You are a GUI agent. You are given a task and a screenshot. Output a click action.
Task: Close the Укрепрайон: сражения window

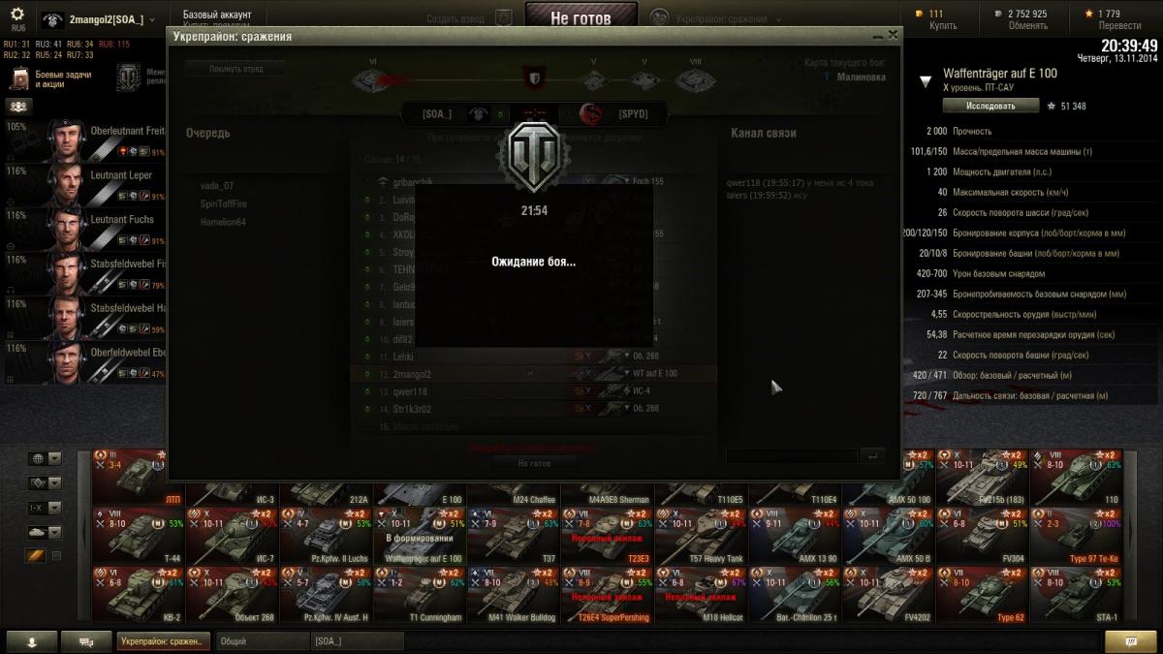893,34
